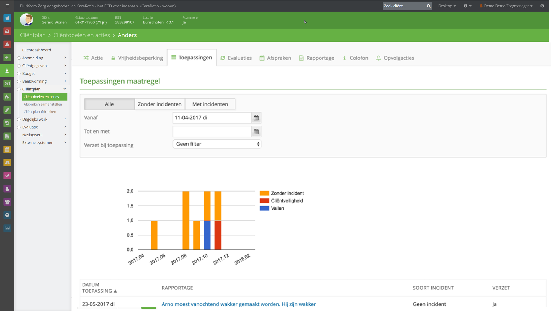Open Demo Demo Zorgmanager user menu

[x=506, y=6]
